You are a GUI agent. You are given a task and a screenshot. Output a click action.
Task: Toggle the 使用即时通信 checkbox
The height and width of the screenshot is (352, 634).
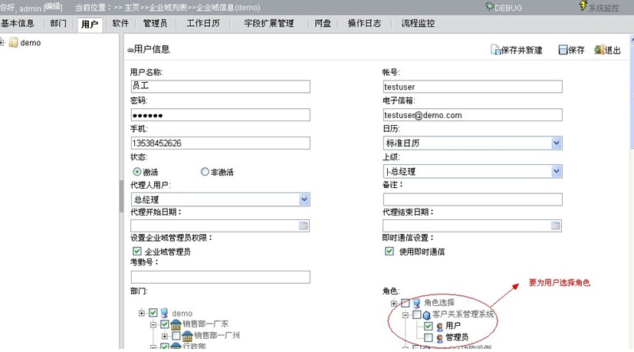pyautogui.click(x=389, y=252)
